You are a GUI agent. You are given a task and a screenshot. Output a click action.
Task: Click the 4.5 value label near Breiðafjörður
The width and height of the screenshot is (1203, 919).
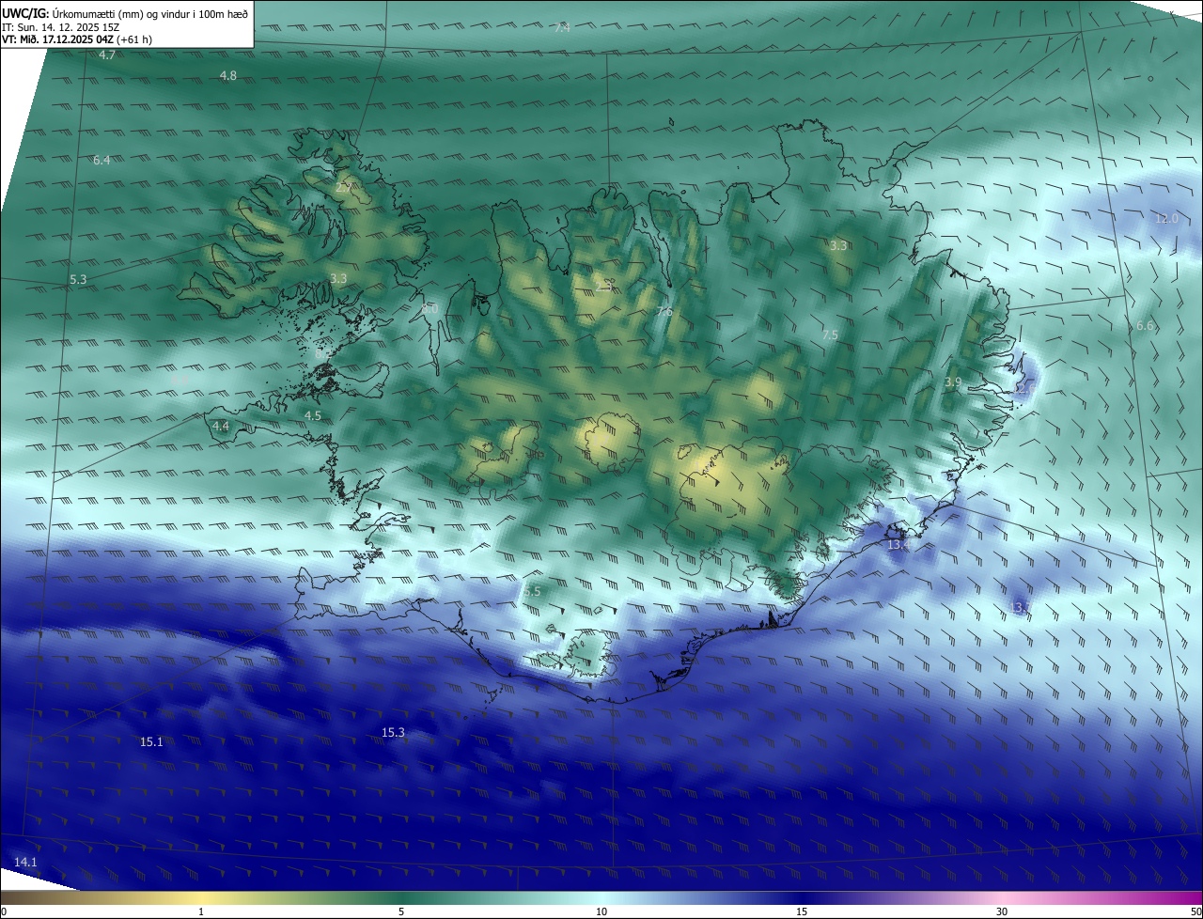point(312,415)
